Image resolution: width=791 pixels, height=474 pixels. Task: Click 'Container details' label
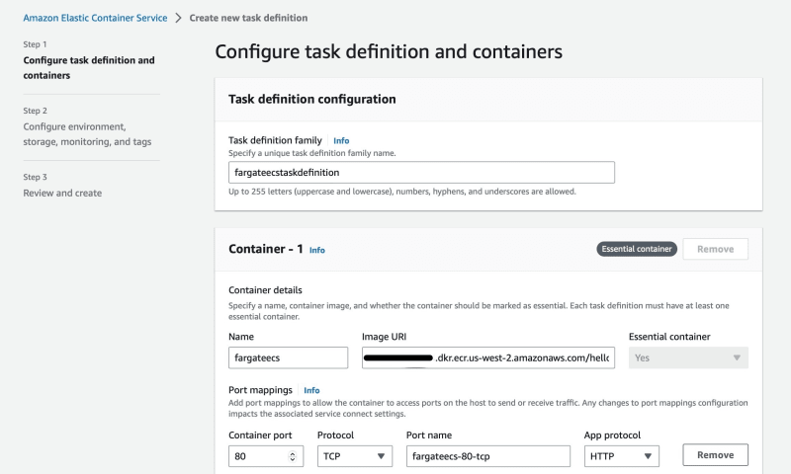click(x=265, y=290)
